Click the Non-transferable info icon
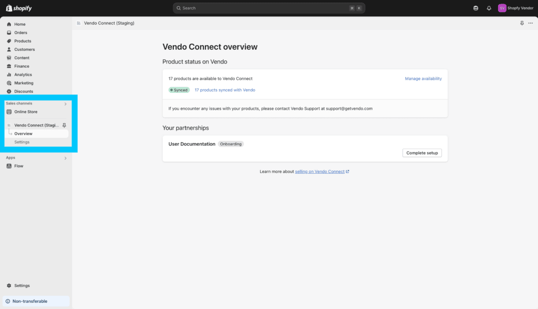The height and width of the screenshot is (309, 538). coord(8,302)
